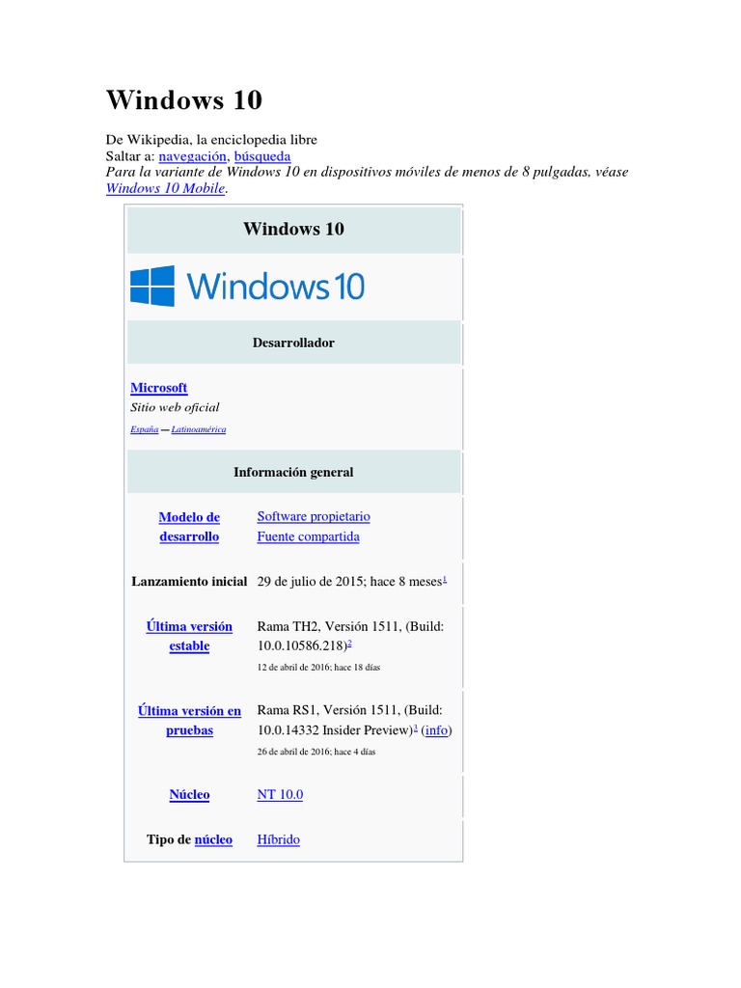
Task: Open the Microsoft developer link
Action: tap(159, 388)
